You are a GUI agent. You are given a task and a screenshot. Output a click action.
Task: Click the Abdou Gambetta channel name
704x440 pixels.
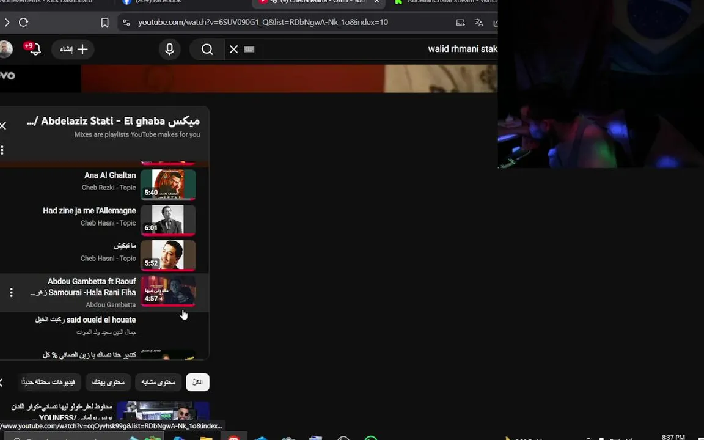tap(111, 305)
